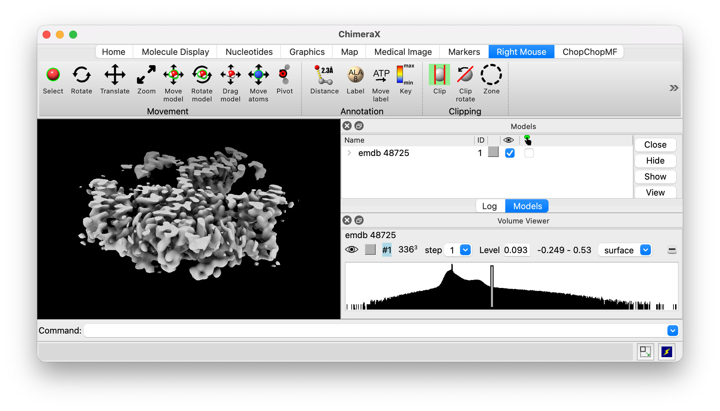720x411 pixels.
Task: Open the step size dropdown
Action: tap(465, 250)
